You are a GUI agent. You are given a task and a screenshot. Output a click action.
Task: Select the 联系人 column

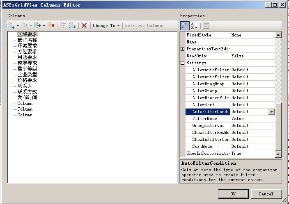[x=25, y=86]
